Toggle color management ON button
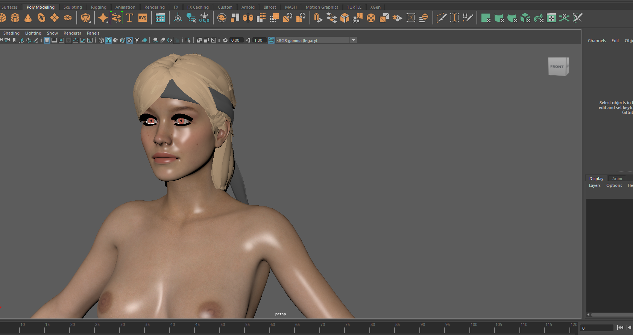The height and width of the screenshot is (335, 633). pos(271,40)
